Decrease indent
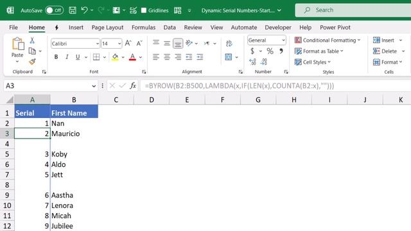This screenshot has height=231, width=411. click(189, 57)
